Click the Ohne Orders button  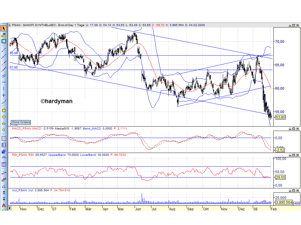point(21,122)
